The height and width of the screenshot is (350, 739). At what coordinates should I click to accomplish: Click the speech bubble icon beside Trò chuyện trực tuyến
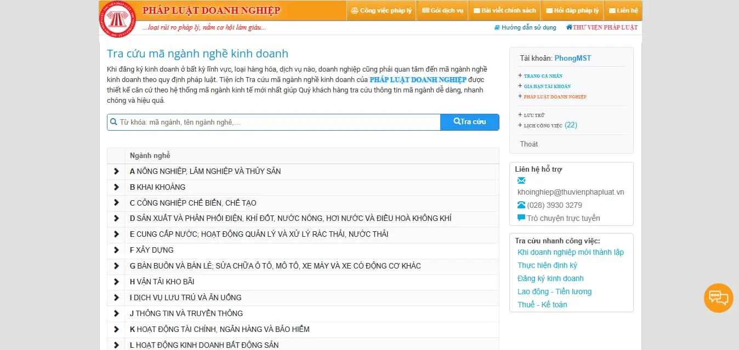coord(521,218)
